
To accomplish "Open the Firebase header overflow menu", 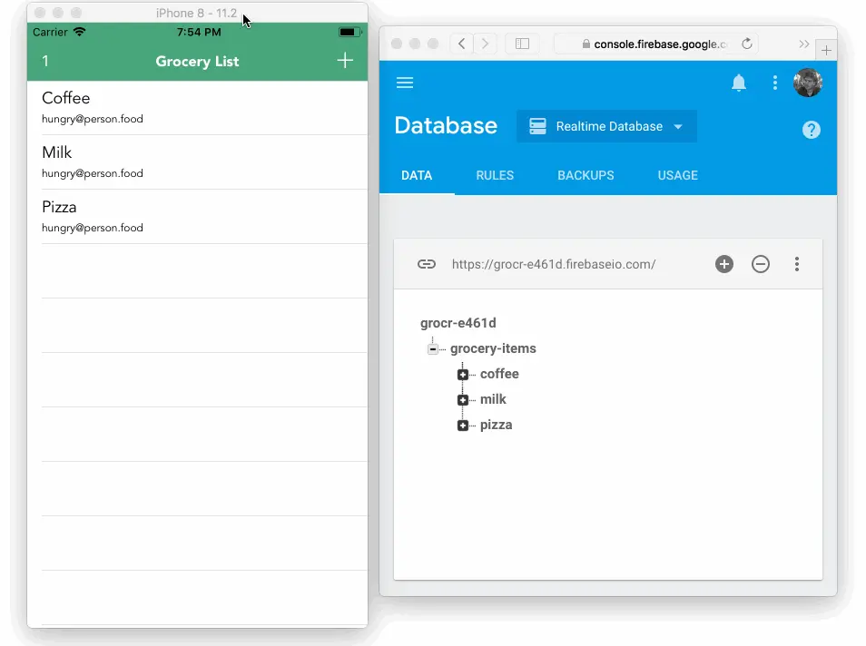I will [775, 83].
